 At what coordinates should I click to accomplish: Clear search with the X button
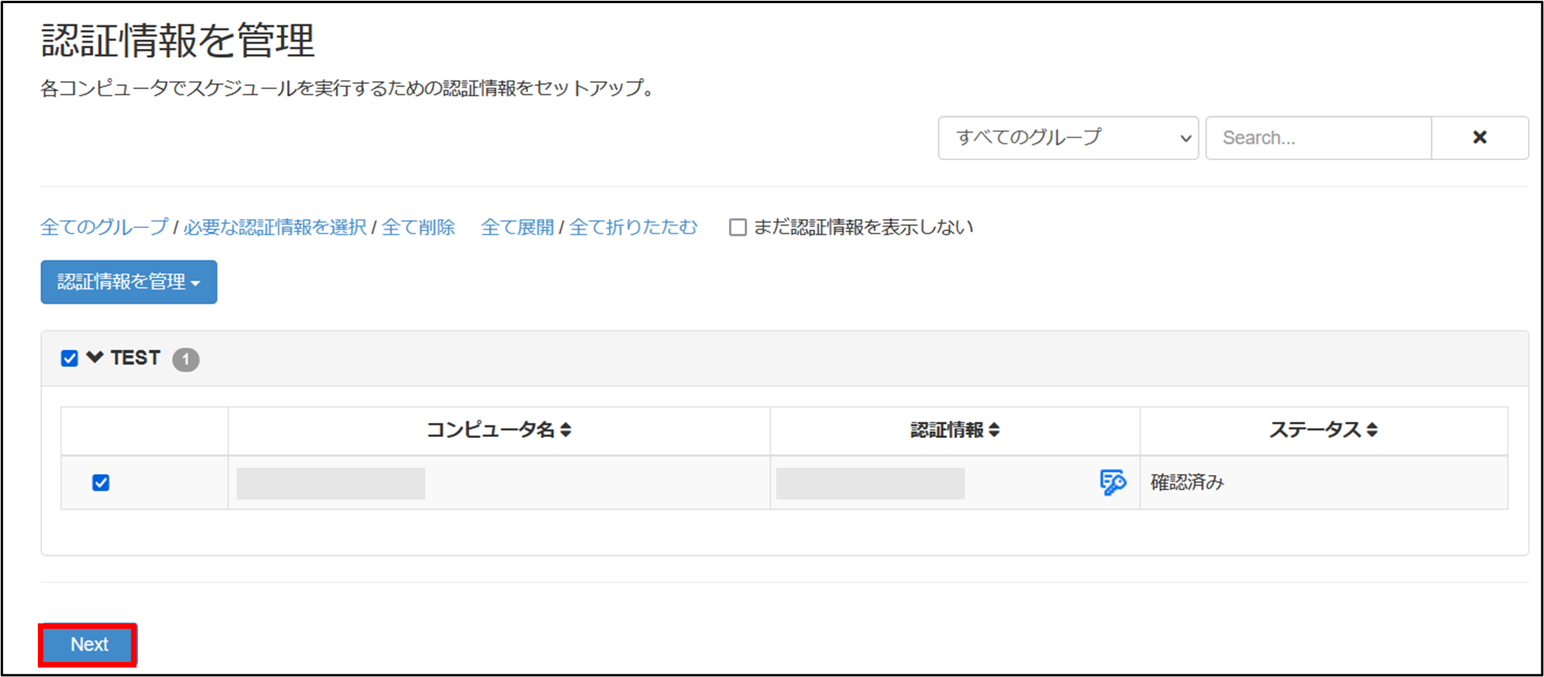(x=1479, y=138)
